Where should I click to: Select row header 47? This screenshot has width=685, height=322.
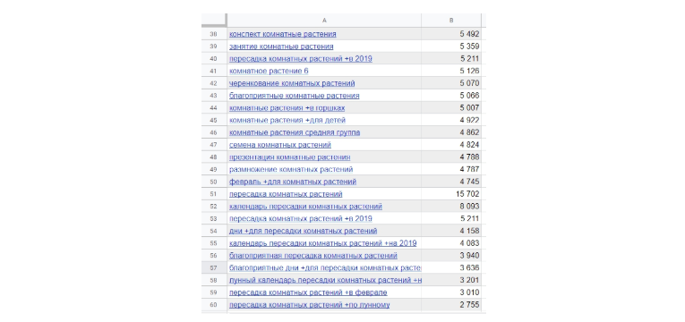[x=214, y=144]
